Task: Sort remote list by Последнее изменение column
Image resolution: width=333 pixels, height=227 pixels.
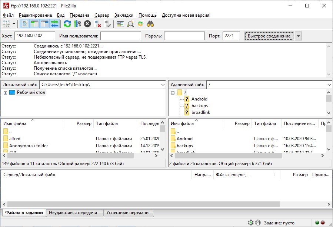Action: [300, 124]
